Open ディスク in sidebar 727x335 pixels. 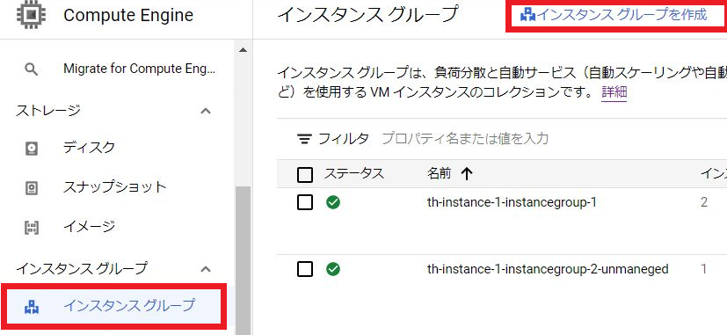click(x=89, y=148)
